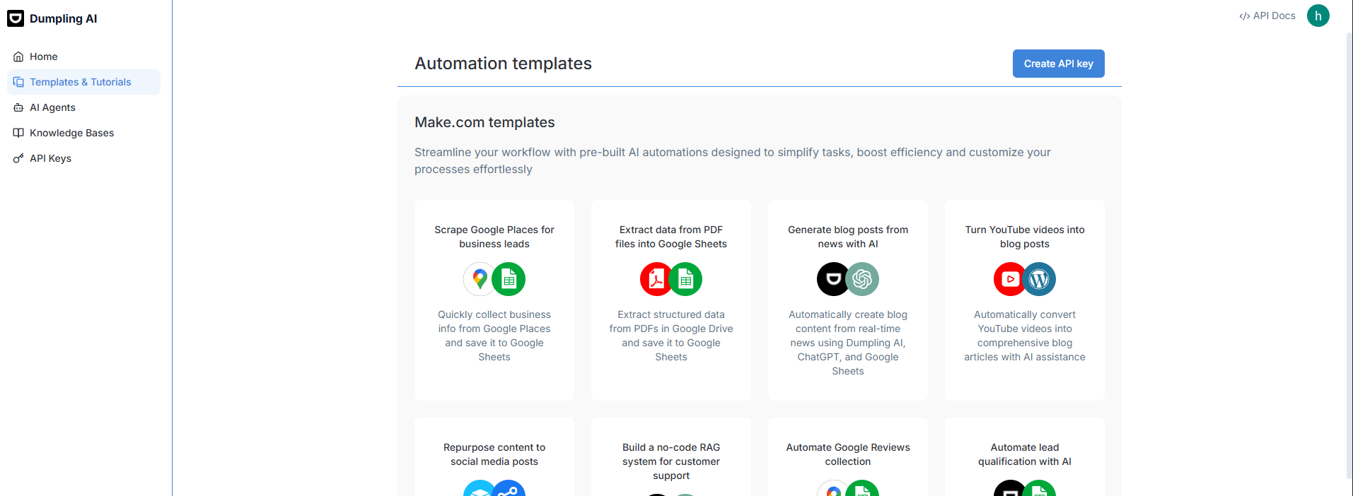Select Templates & Tutorials in sidebar
Screen dimensions: 1353x496
click(x=83, y=82)
